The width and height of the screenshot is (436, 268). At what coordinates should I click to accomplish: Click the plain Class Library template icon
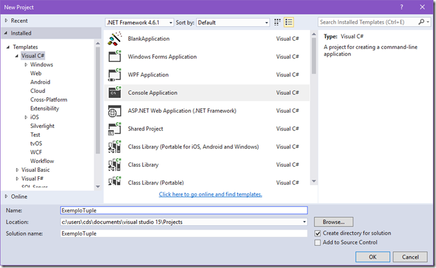tap(115, 165)
